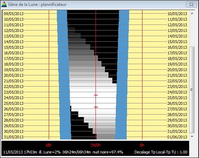
Task: Click the application icon in title bar
Action: (x=4, y=5)
